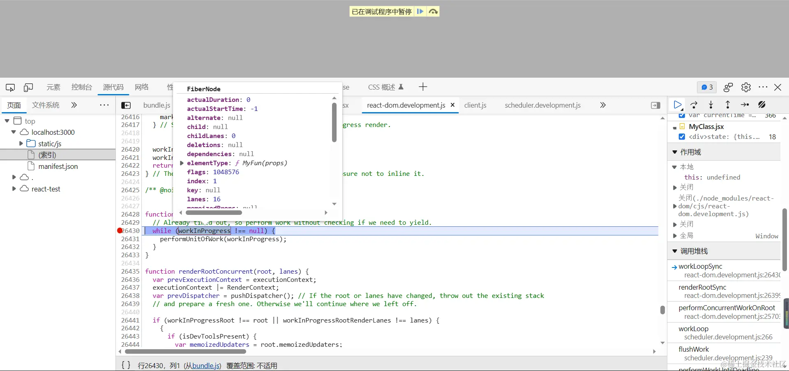Click line number 26435 in gutter

[x=130, y=271]
